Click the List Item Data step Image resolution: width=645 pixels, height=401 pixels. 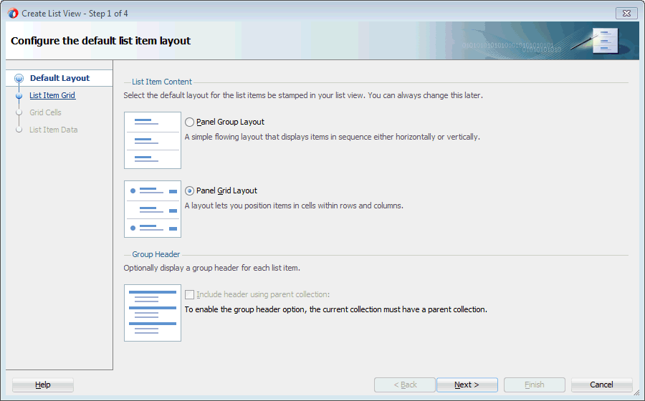(x=54, y=130)
